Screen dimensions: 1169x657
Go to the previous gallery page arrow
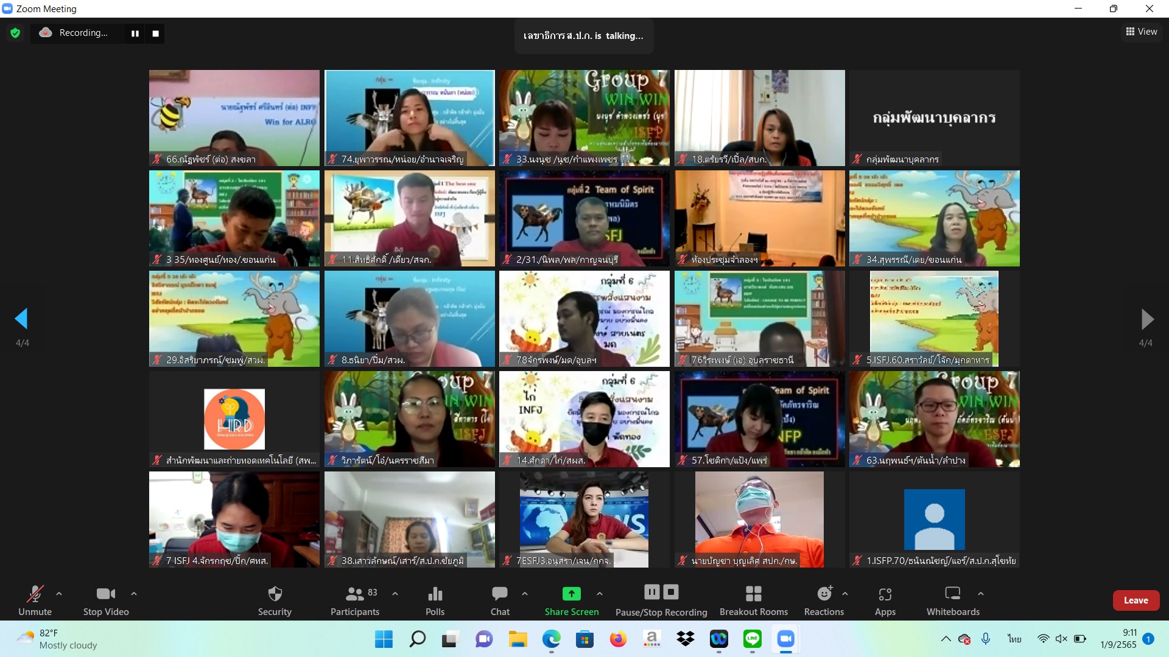point(22,318)
